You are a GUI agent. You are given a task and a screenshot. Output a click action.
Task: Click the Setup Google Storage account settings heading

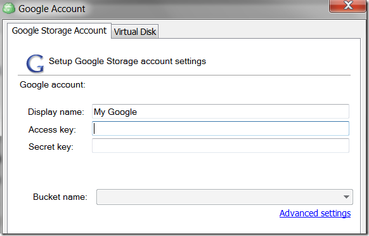(127, 62)
